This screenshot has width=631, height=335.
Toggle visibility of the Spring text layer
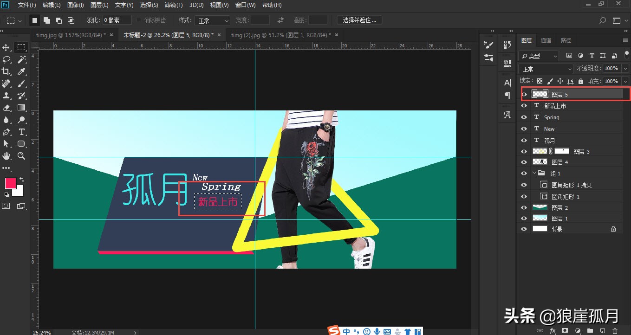point(524,117)
